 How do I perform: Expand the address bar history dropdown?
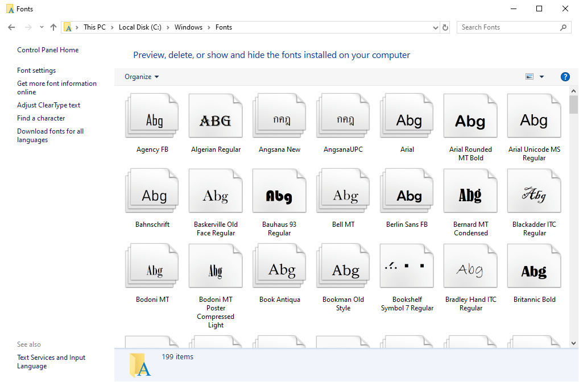(435, 27)
